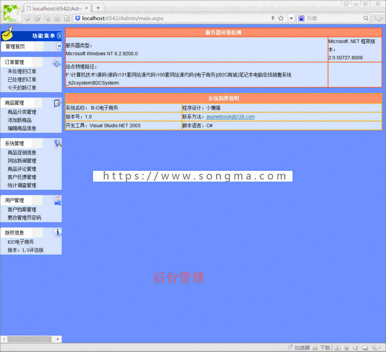Open downloads via 下载 in status bar
This screenshot has height=352, width=386.
[x=321, y=348]
